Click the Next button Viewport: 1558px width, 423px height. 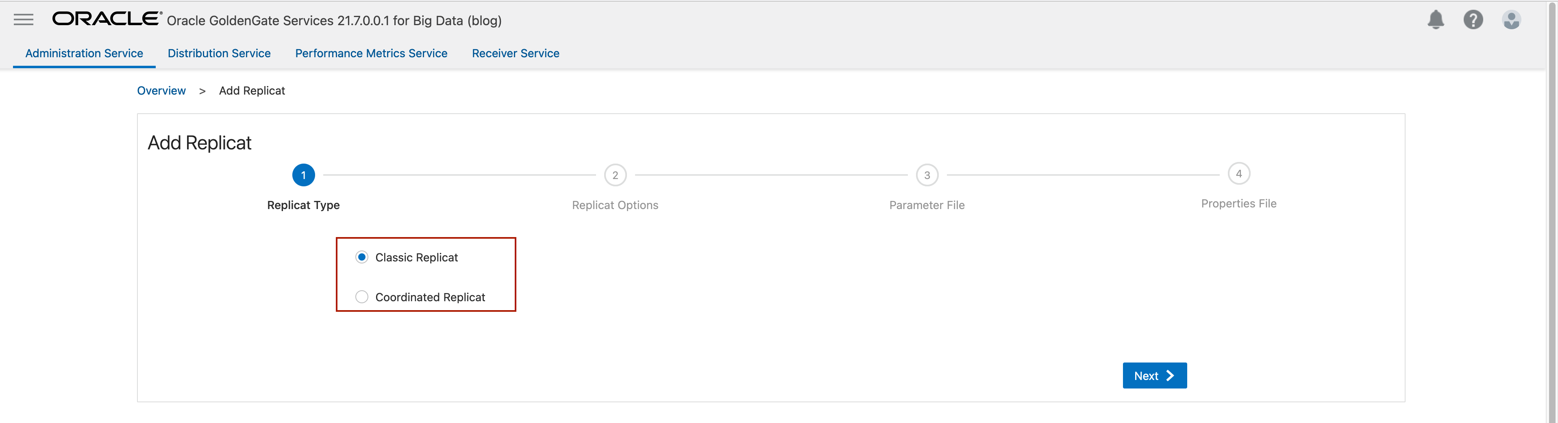click(1154, 375)
